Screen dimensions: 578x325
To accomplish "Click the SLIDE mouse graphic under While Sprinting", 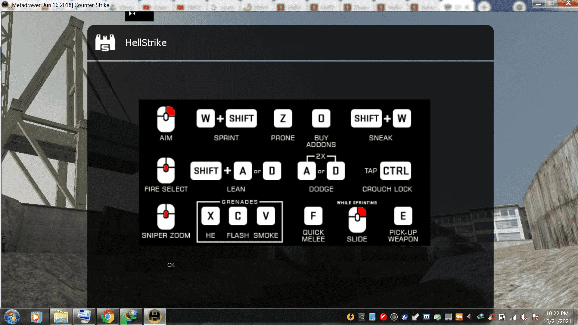I will pyautogui.click(x=357, y=220).
